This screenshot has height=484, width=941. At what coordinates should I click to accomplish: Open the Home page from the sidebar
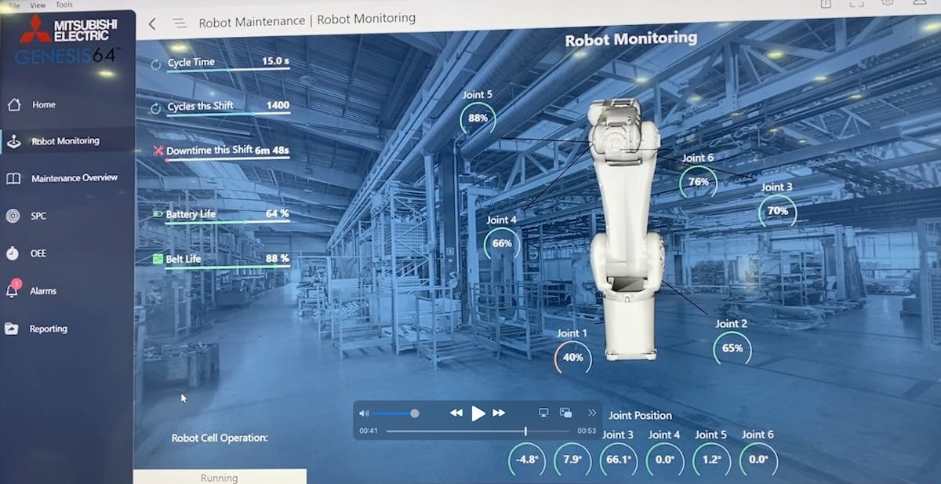45,104
